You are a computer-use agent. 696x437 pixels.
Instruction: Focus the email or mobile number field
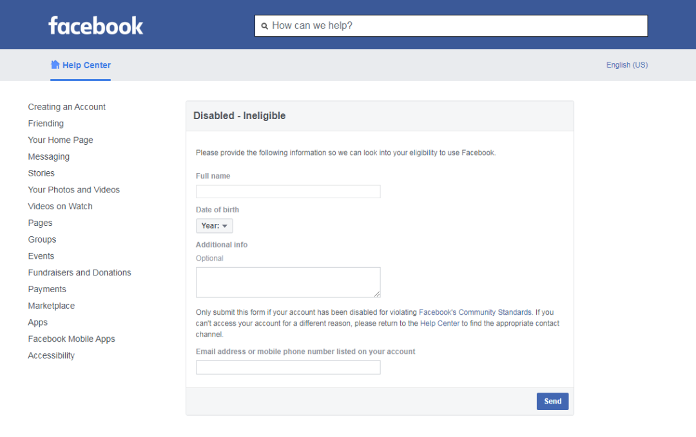coord(288,367)
